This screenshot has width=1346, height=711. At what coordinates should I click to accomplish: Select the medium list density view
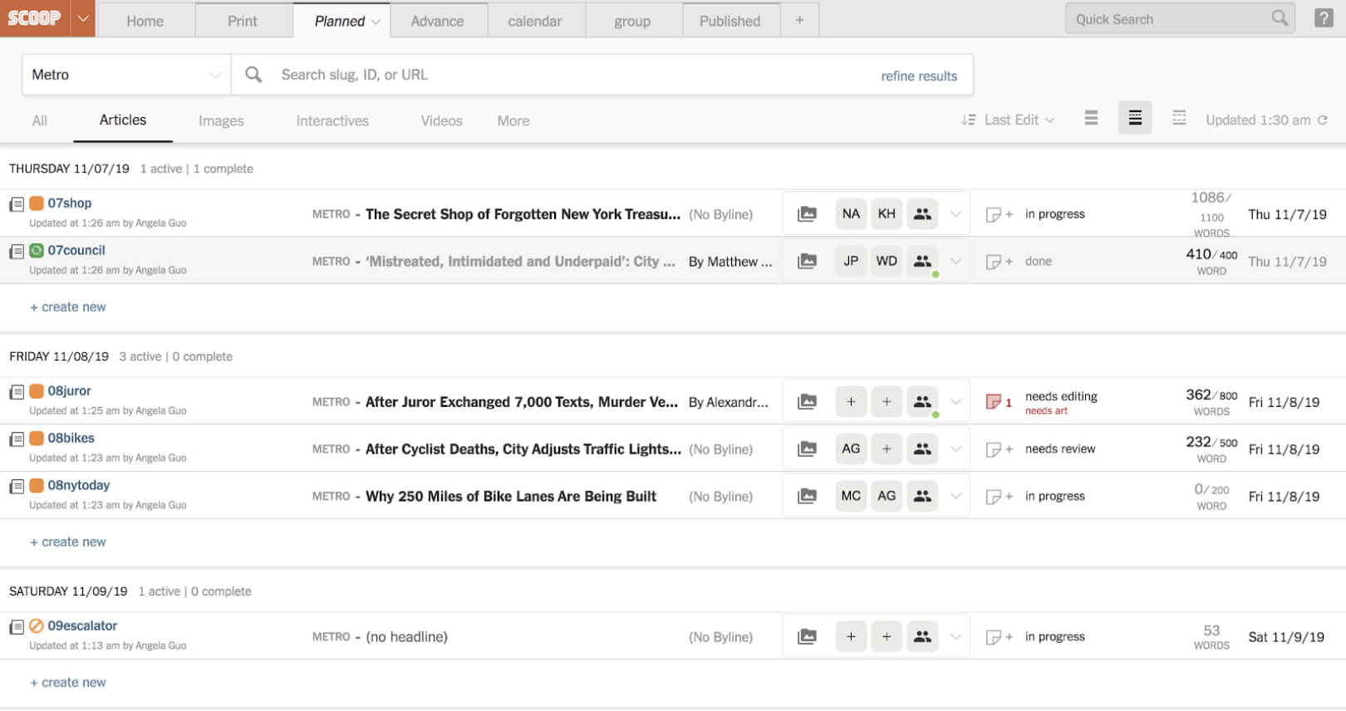1135,119
